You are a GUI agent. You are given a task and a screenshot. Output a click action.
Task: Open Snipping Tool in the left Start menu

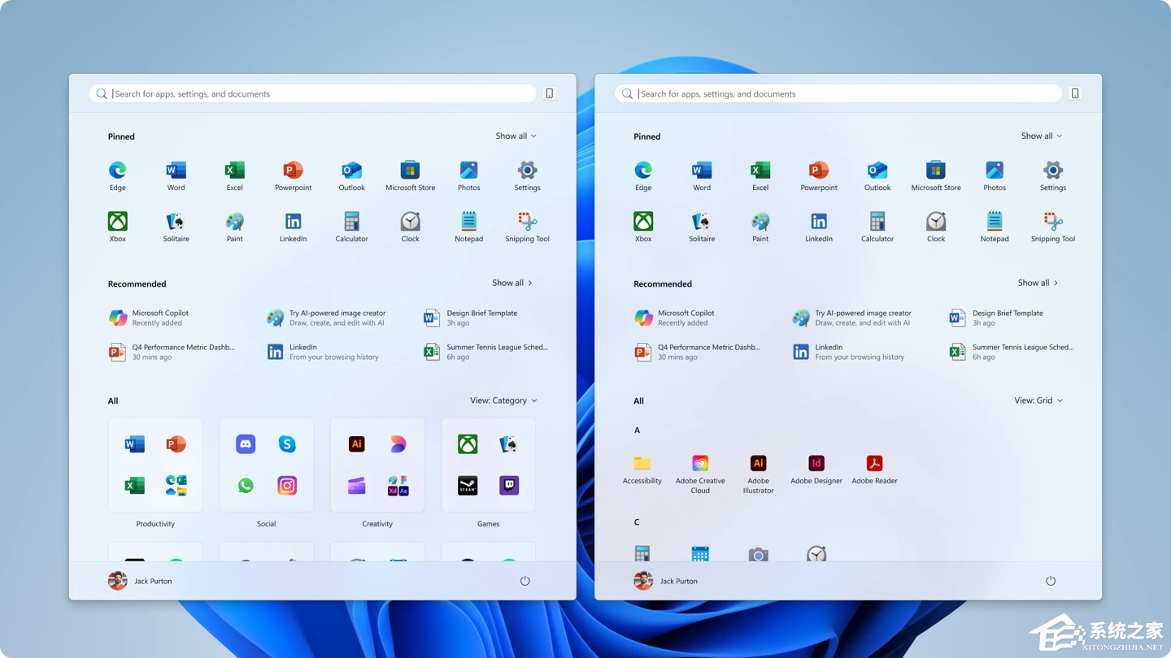[x=527, y=221]
